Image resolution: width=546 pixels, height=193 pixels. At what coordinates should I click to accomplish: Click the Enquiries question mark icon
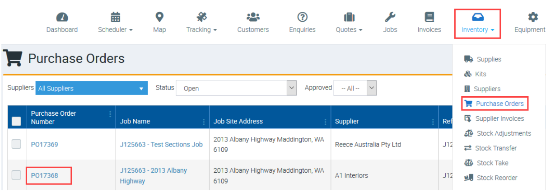tap(302, 18)
